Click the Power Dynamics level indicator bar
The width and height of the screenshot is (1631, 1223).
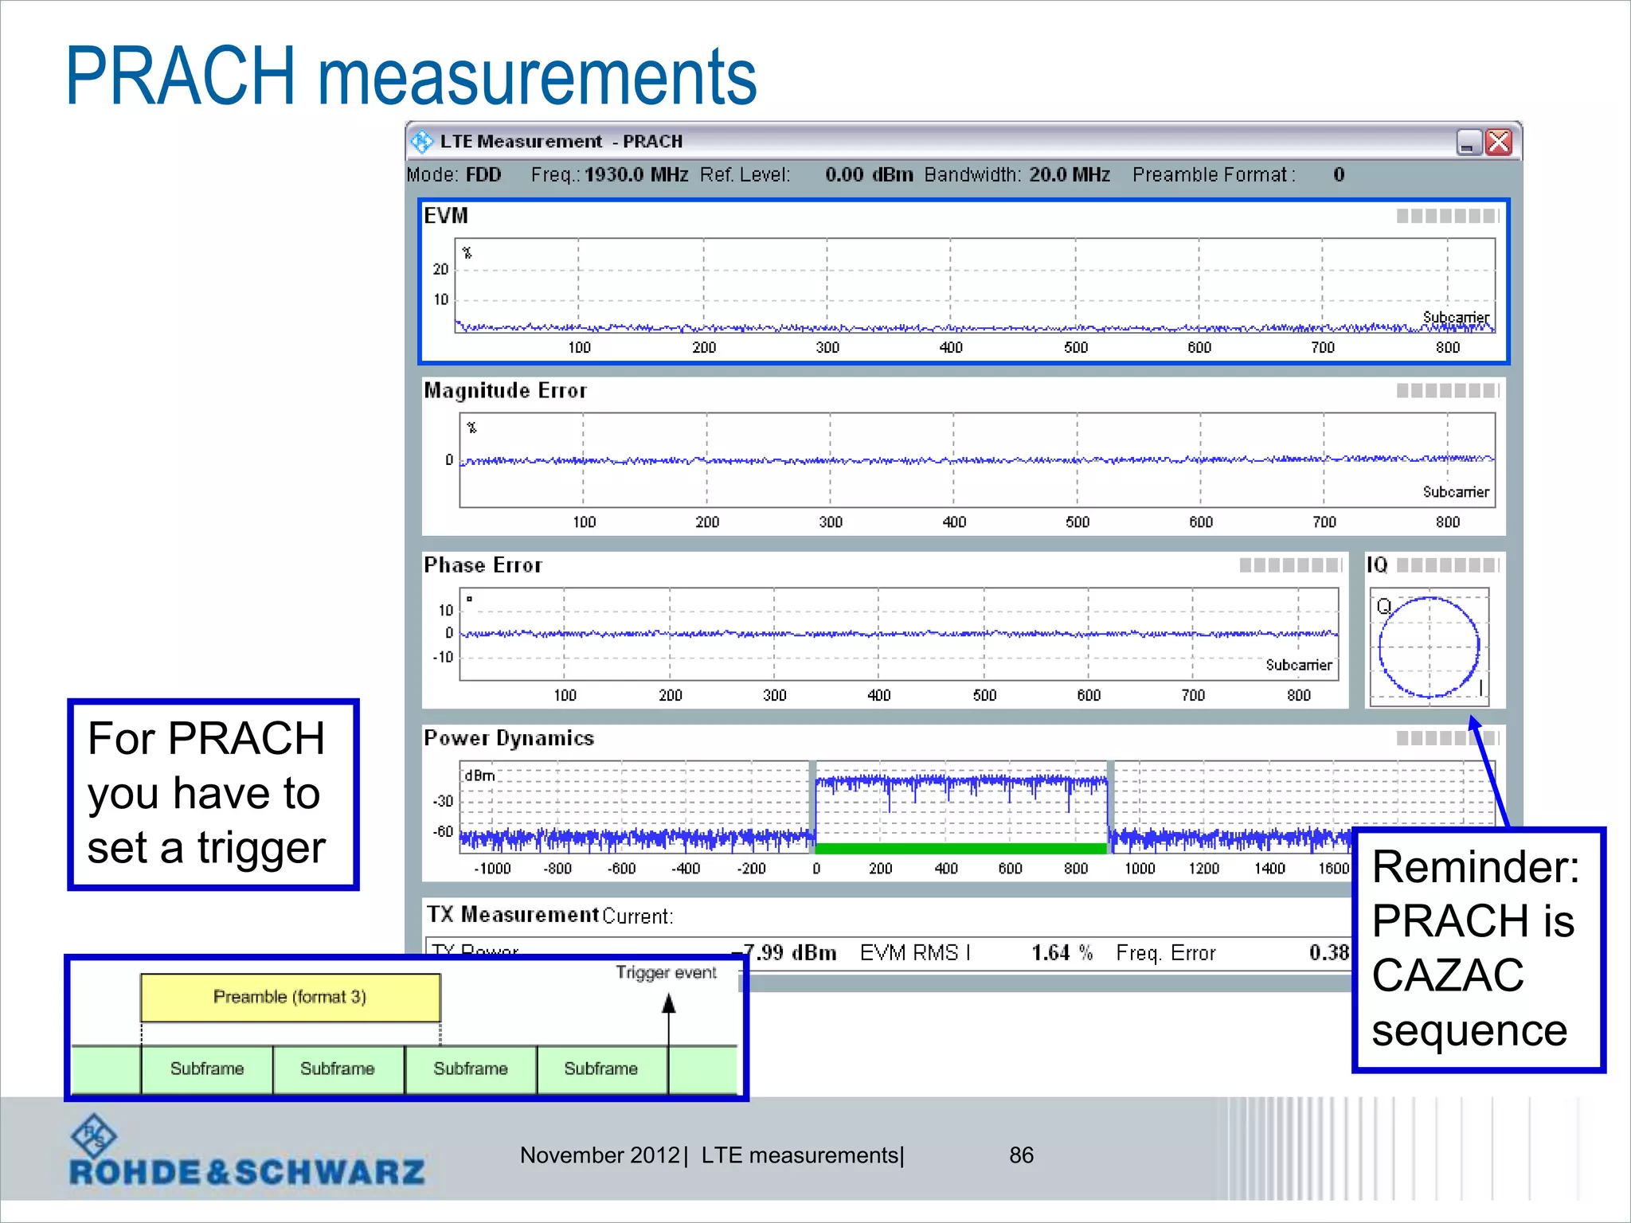point(1448,738)
